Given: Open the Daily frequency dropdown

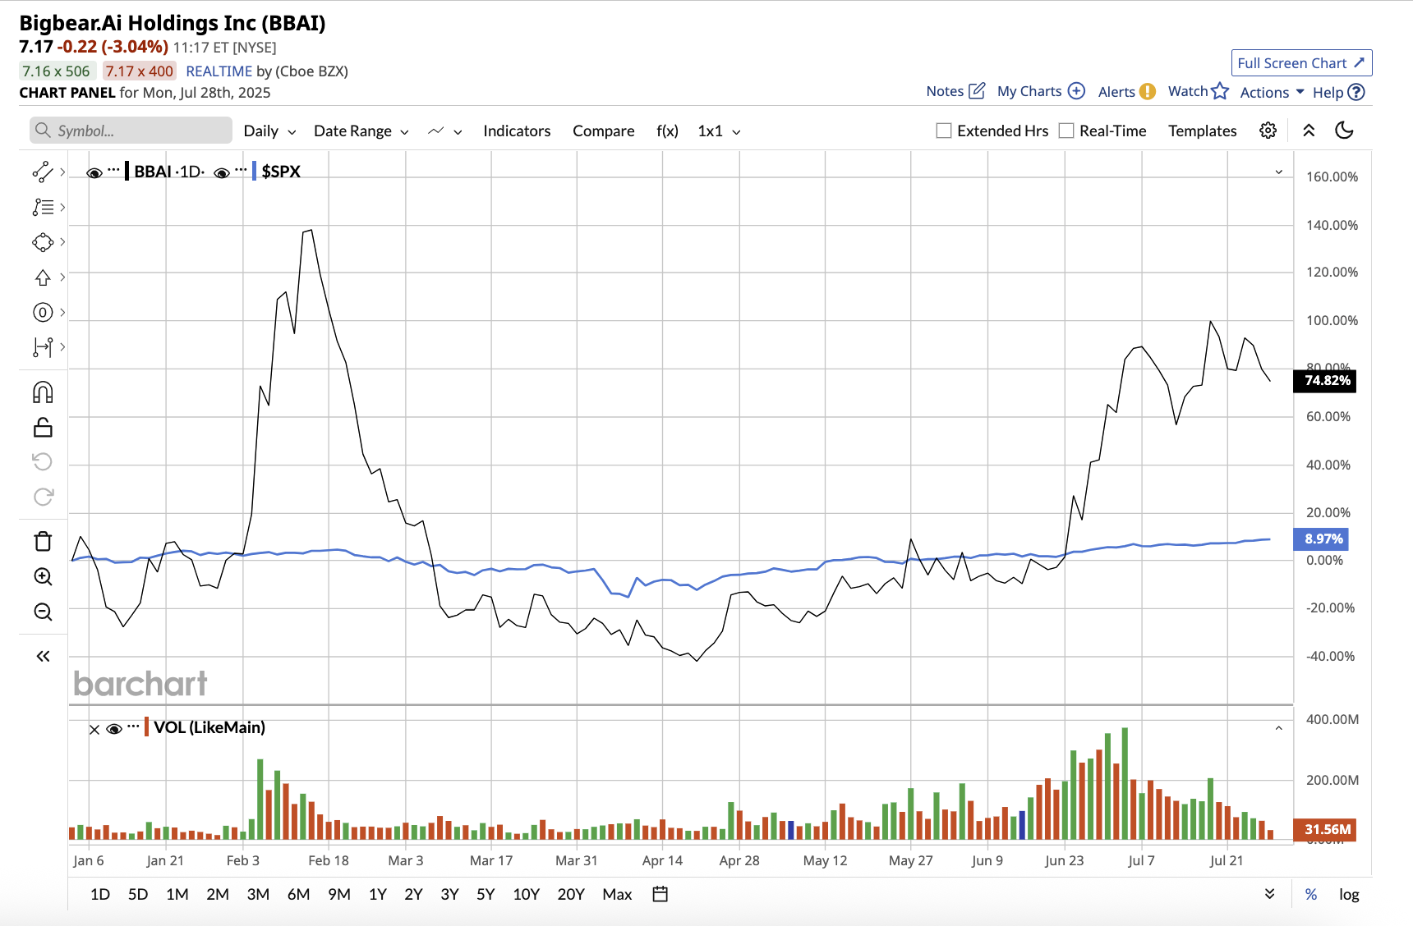Looking at the screenshot, I should pos(269,131).
